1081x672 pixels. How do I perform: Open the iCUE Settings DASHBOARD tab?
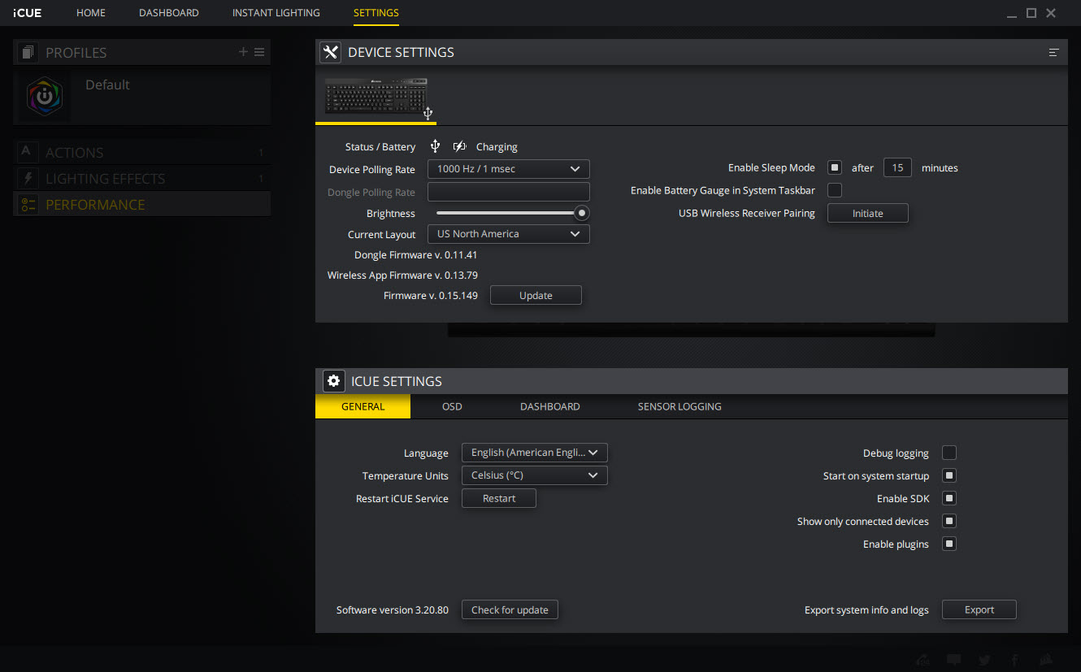550,406
